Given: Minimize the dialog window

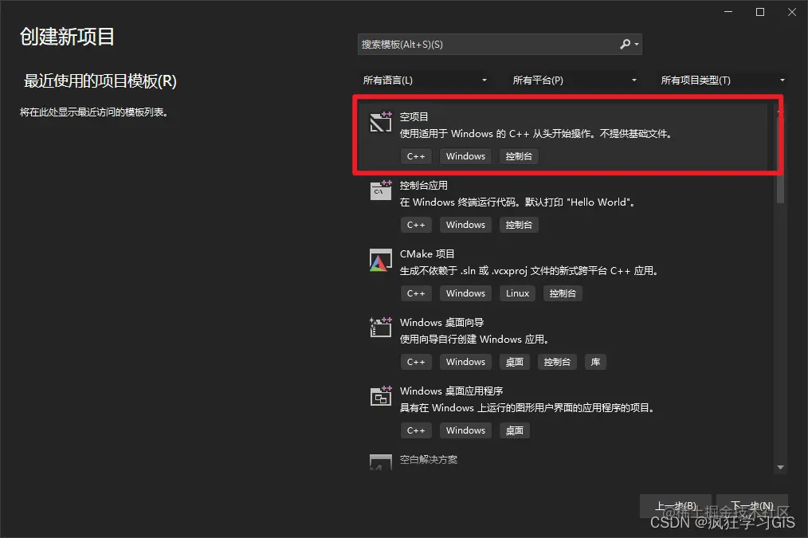Looking at the screenshot, I should click(728, 12).
